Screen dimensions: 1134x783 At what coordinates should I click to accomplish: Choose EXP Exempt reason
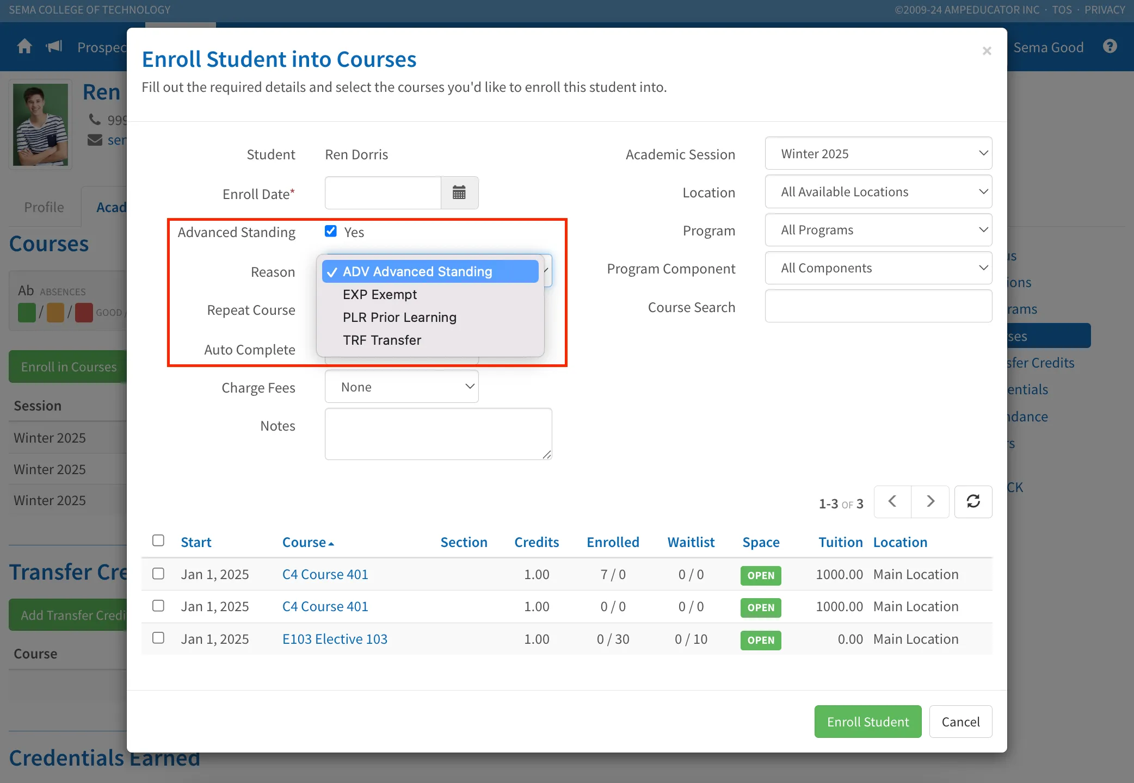click(430, 294)
